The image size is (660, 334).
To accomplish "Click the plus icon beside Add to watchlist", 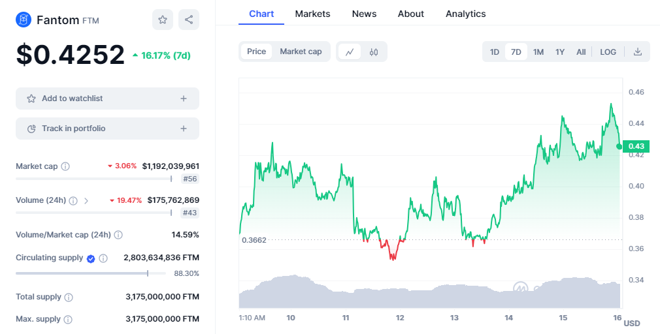I will (184, 99).
